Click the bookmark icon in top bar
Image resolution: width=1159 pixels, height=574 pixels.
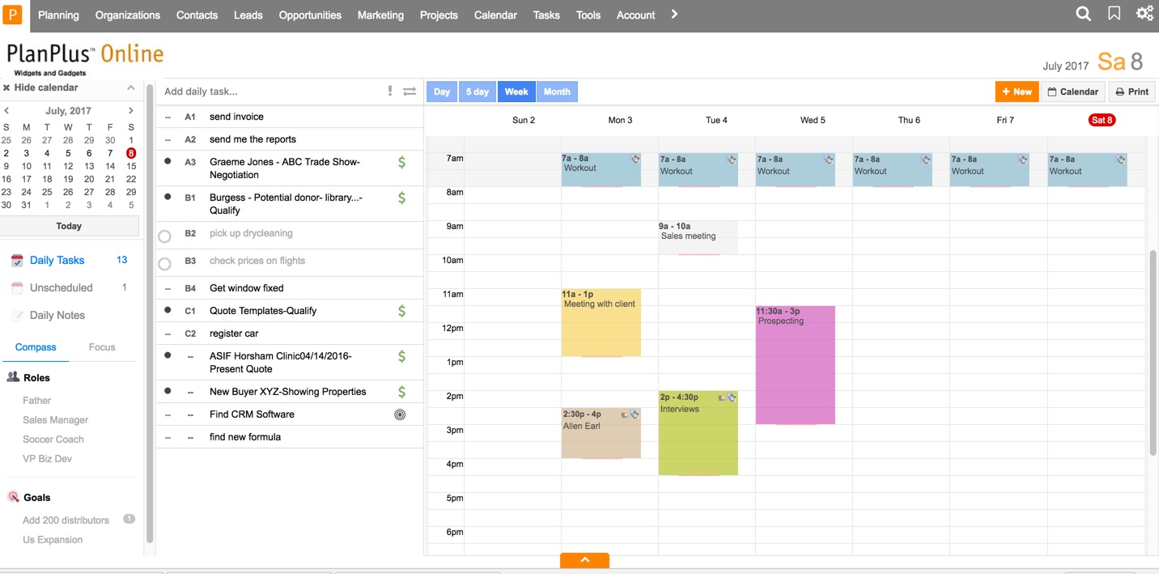(x=1114, y=14)
